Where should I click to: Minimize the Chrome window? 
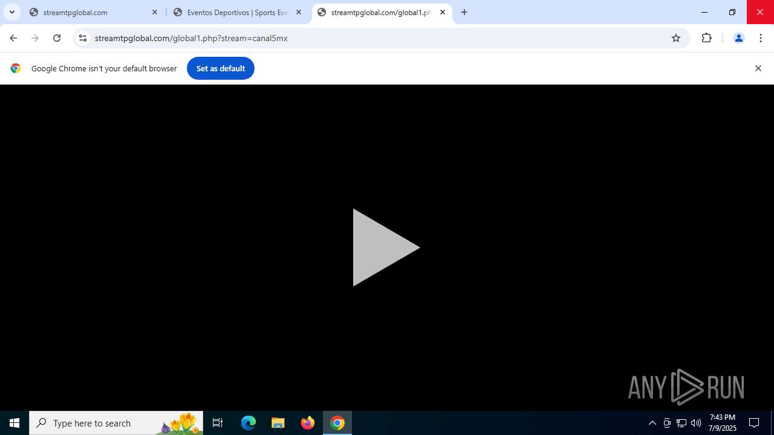tap(704, 12)
